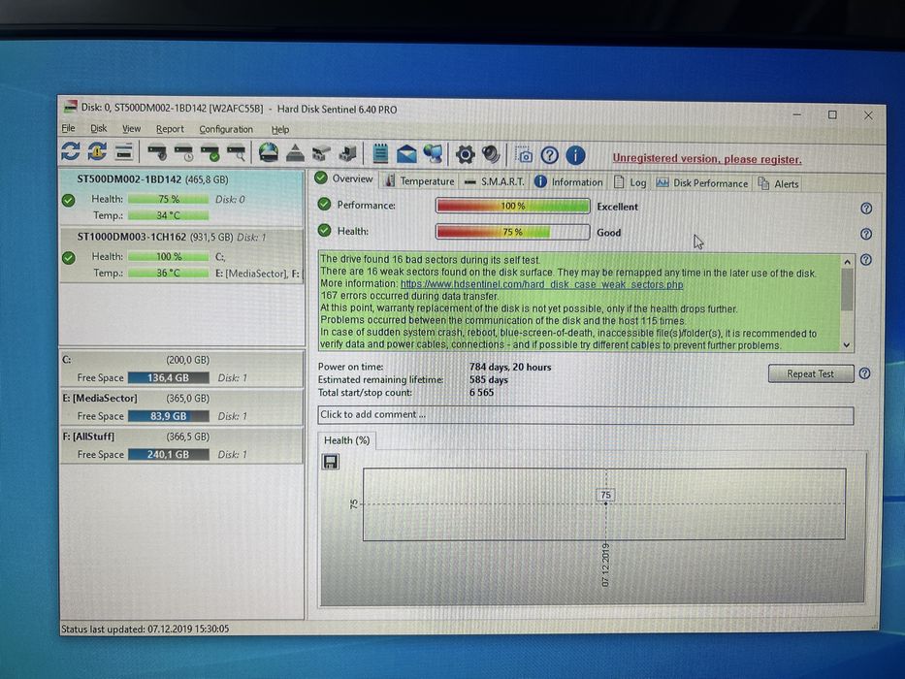905x679 pixels.
Task: Switch to the S.M.A.R.T. tab
Action: [x=496, y=182]
